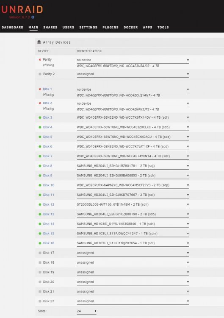Expand the Disk 10 WD20PURX device dropdown
Screen dimensions: 224x318
pos(133,185)
